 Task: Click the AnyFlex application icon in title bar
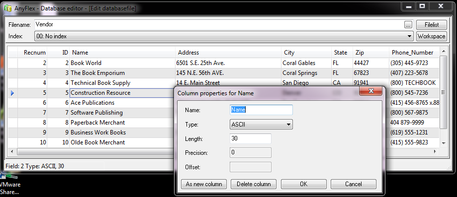pos(8,8)
